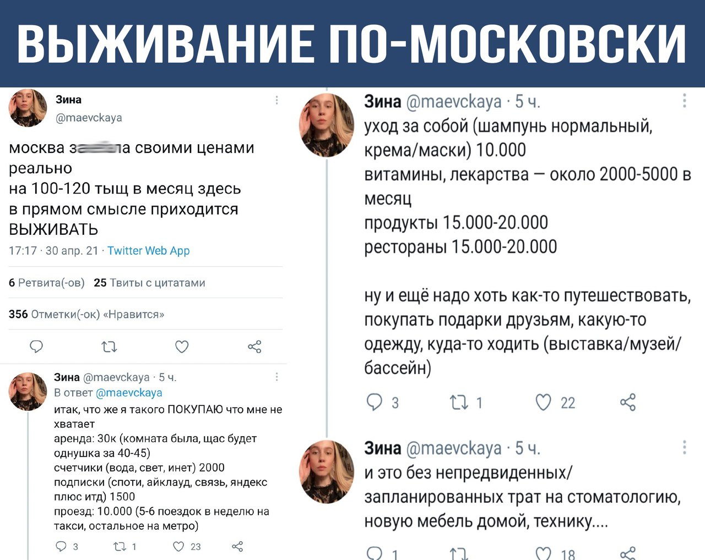Like the self-care tweet with 22 likes
The height and width of the screenshot is (560, 705).
coord(544,403)
